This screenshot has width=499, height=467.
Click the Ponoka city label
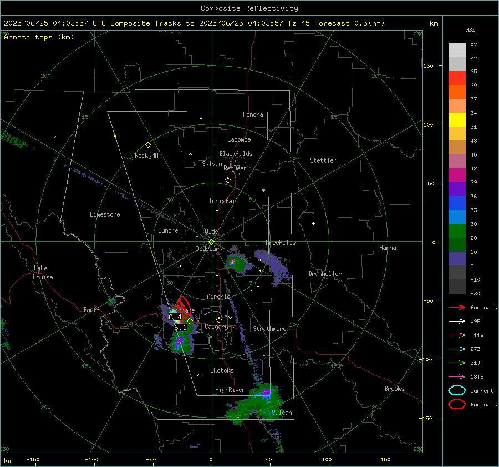pyautogui.click(x=253, y=114)
